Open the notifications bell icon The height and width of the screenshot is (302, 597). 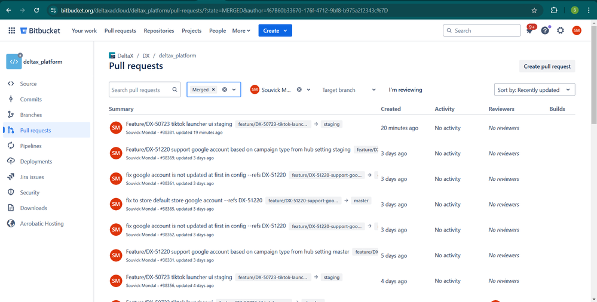529,30
